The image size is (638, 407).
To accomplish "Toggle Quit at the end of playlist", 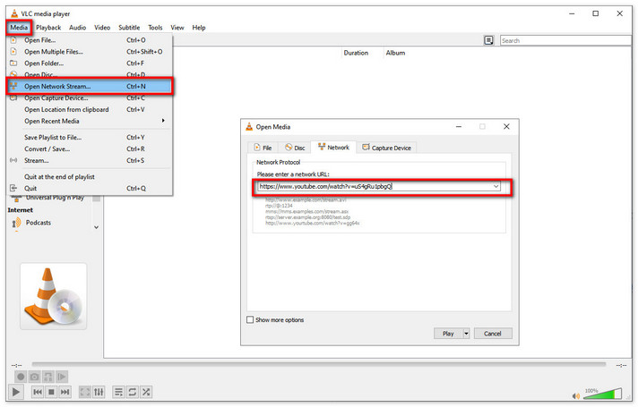I will (90, 177).
